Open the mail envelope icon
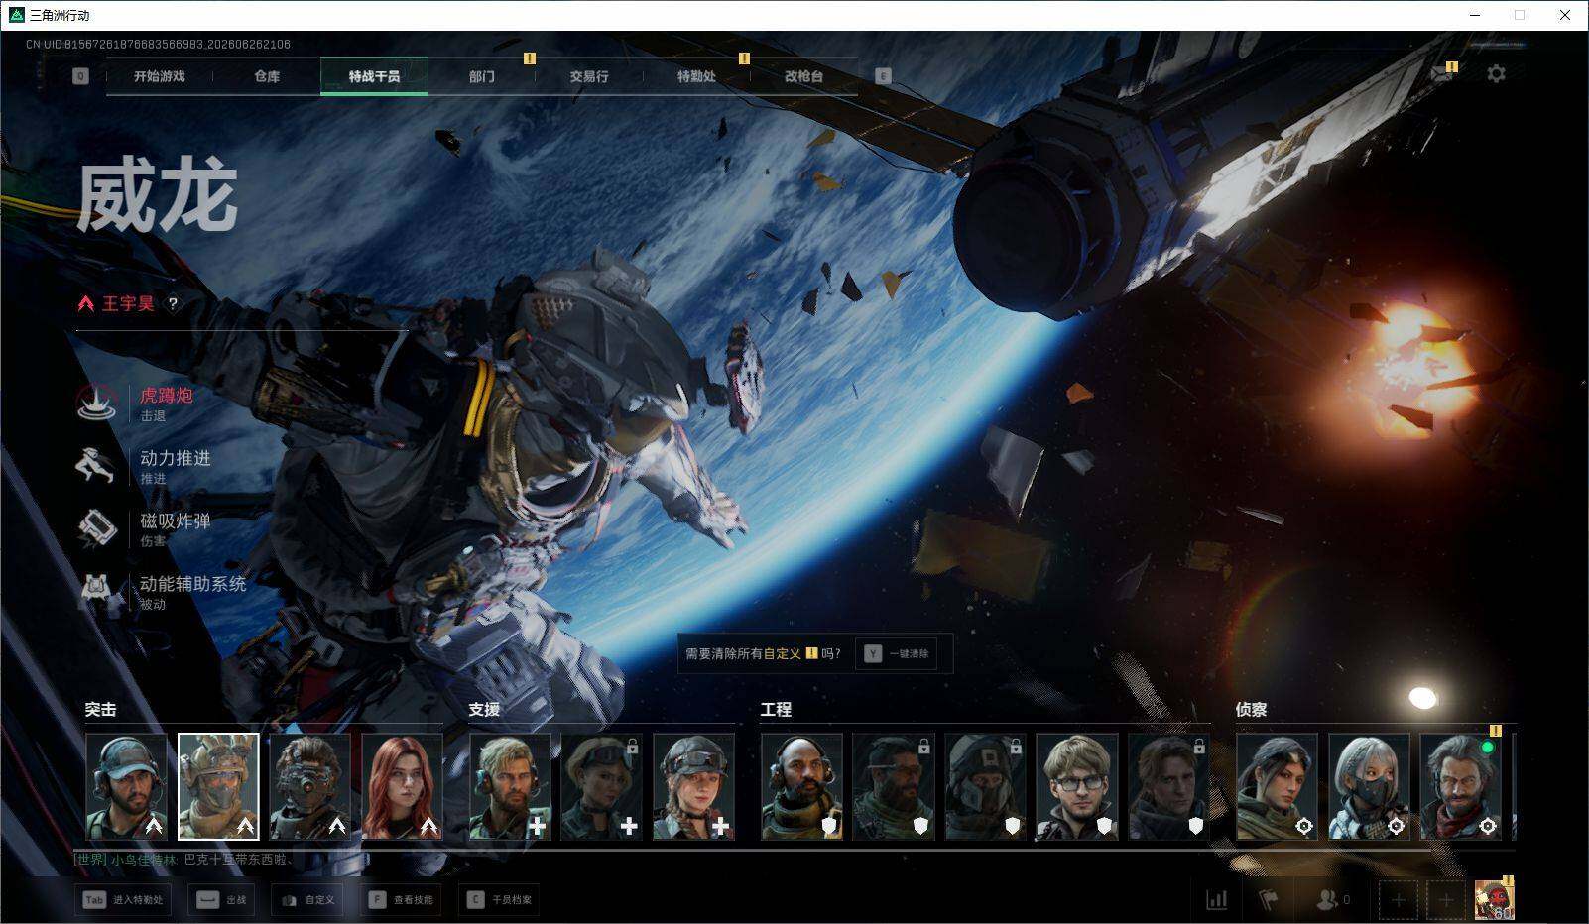Image resolution: width=1589 pixels, height=924 pixels. click(1442, 74)
